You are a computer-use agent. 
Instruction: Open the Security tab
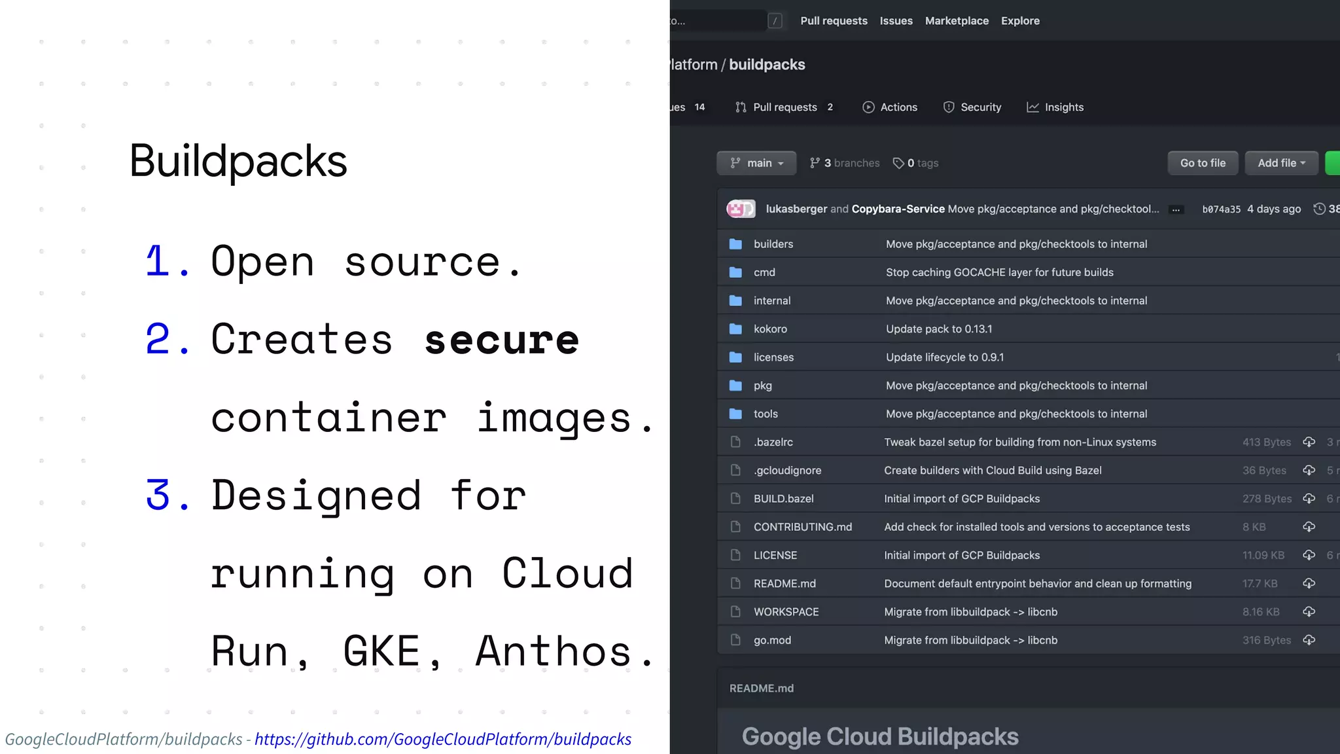[972, 107]
